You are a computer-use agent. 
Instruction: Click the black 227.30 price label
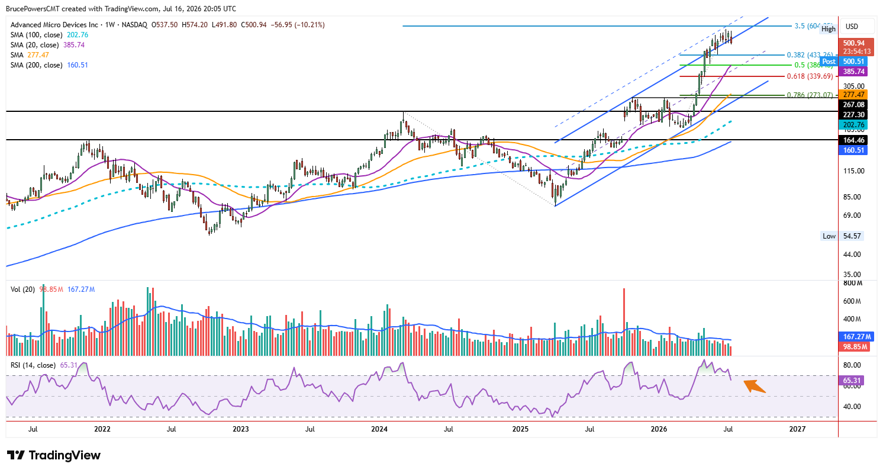point(854,115)
